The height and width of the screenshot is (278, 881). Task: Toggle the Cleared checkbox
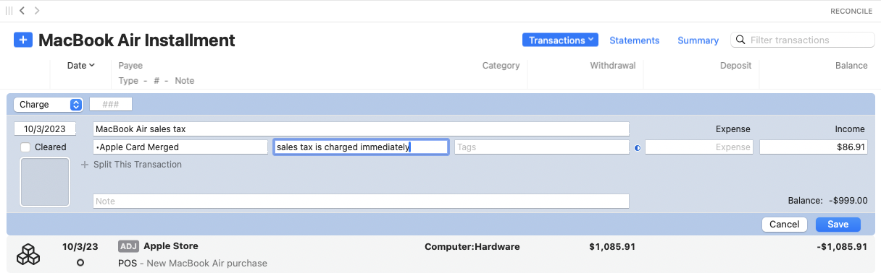26,147
